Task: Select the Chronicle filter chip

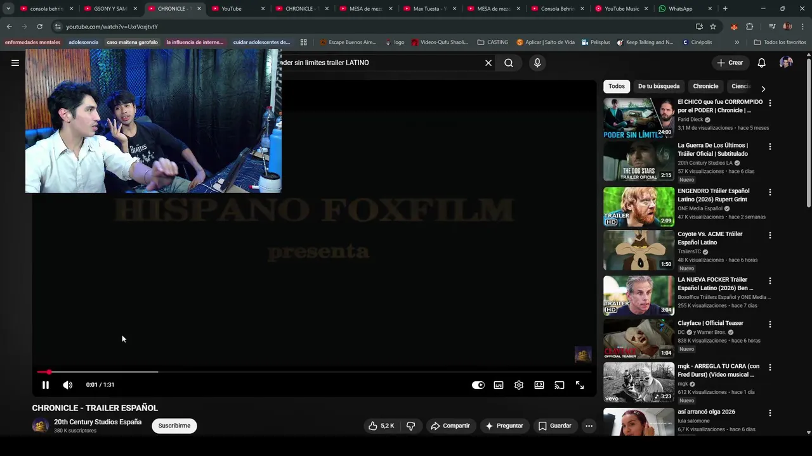Action: [705, 86]
